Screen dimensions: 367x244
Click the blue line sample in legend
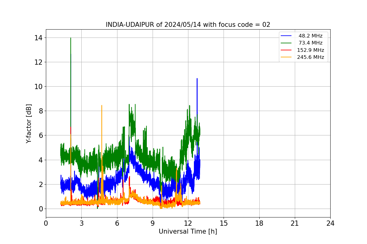[x=286, y=36]
